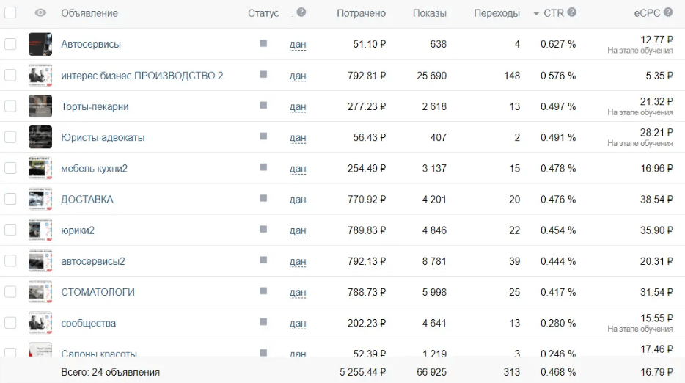Image resolution: width=685 pixels, height=383 pixels.
Task: Toggle status icon for Торты-пекарни ad
Action: 263,106
